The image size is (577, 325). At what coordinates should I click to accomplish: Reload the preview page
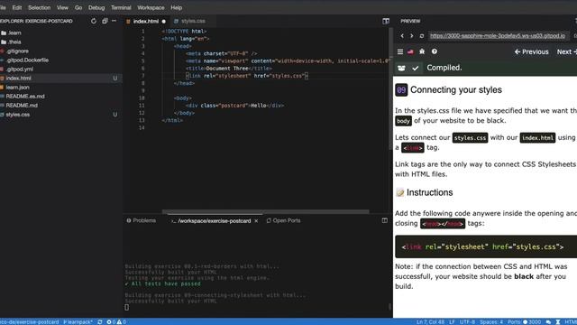pos(422,36)
